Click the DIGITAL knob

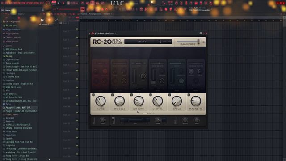click(158, 101)
